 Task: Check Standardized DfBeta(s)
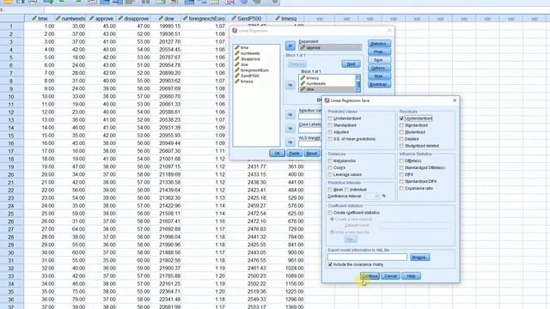click(401, 167)
